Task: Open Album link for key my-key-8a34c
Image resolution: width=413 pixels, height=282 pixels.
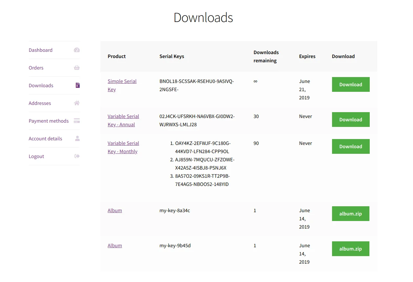Action: 115,211
